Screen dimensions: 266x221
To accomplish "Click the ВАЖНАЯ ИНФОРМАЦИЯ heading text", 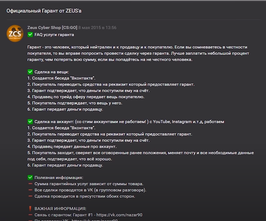I will coord(60,209).
